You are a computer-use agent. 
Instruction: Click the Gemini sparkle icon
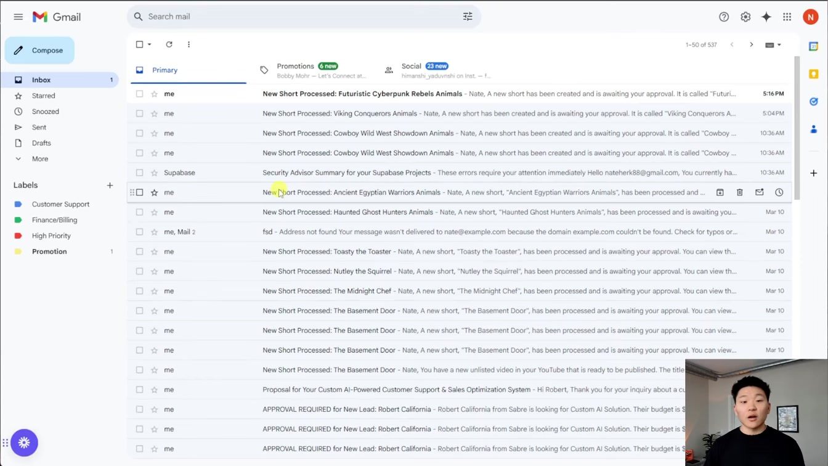click(x=766, y=17)
